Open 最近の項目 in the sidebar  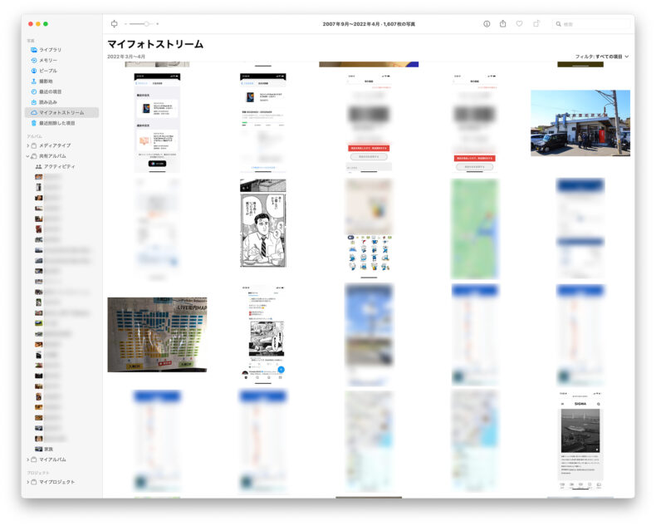click(x=50, y=91)
